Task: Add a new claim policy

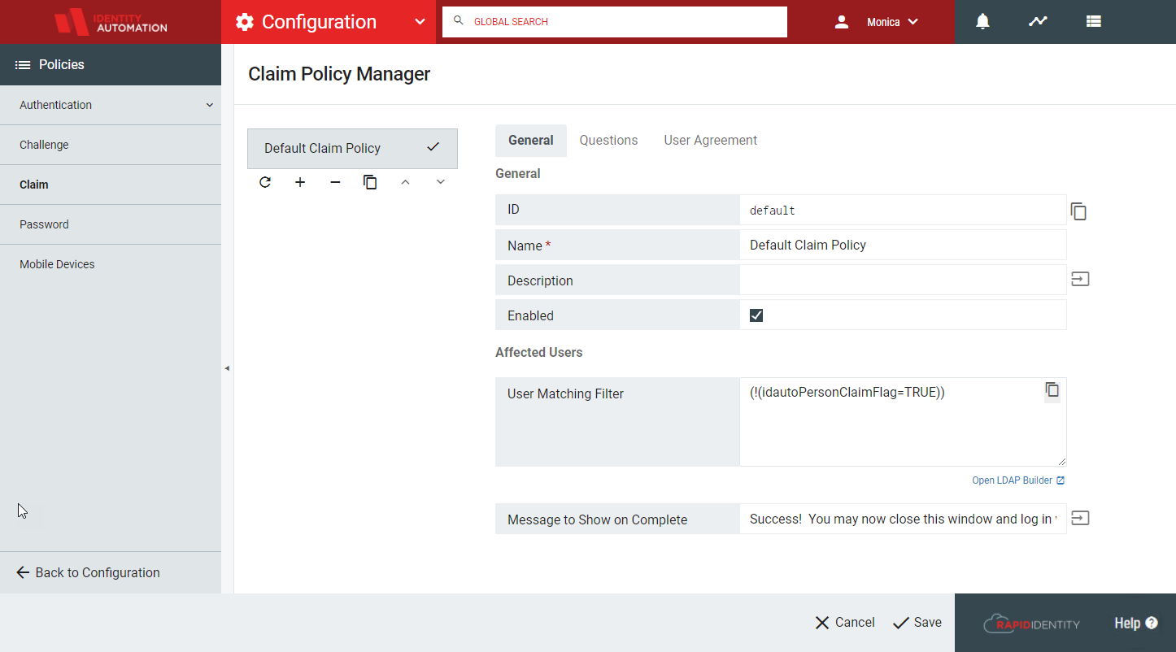Action: (300, 182)
